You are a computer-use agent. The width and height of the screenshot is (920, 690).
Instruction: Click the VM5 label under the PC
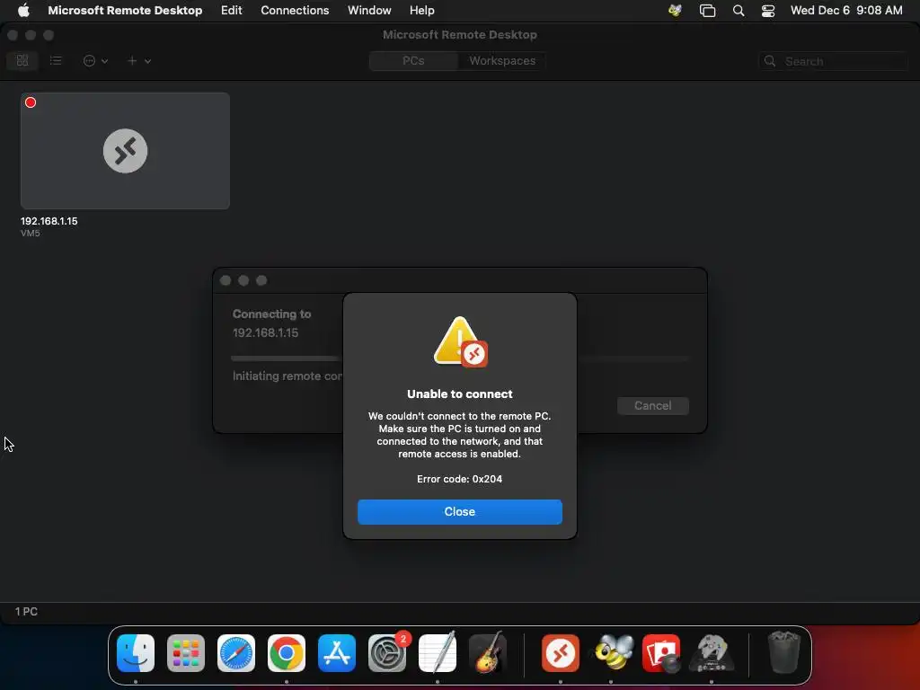click(30, 233)
